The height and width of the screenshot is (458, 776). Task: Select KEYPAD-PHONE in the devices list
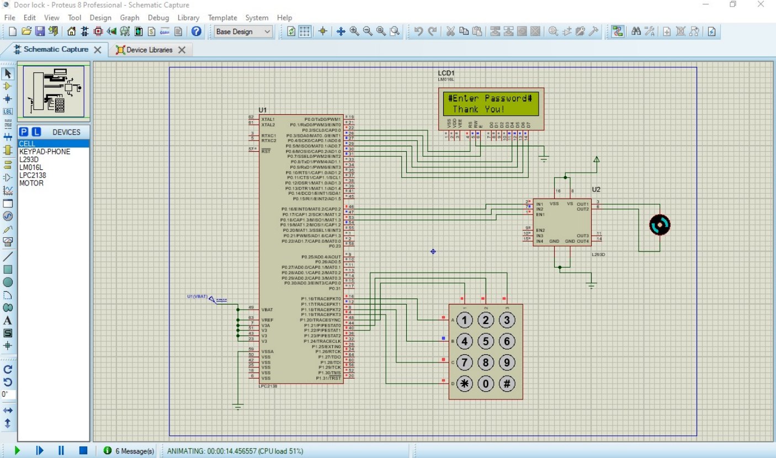pos(45,152)
